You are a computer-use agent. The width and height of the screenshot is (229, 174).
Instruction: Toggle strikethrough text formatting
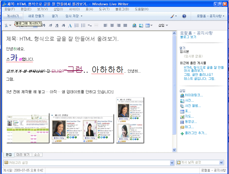tap(63, 25)
